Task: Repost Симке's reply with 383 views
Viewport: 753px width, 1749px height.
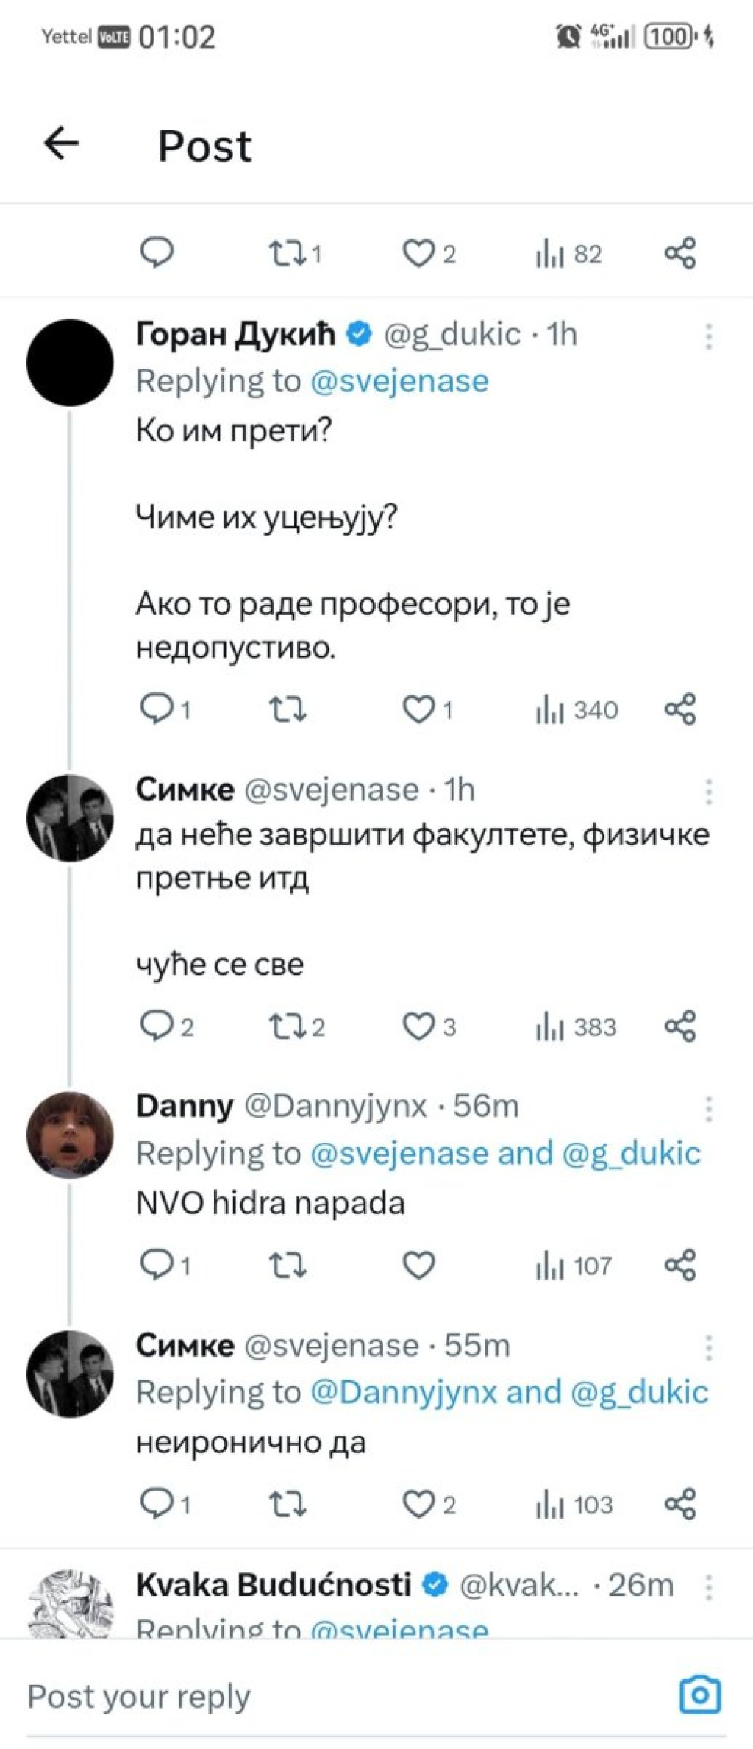Action: coord(296,1026)
